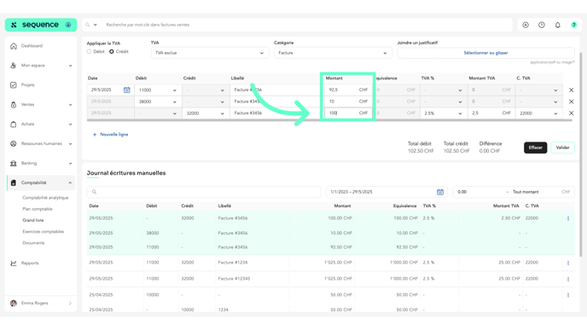
Task: Open the TVA exclue dropdown
Action: click(x=210, y=53)
